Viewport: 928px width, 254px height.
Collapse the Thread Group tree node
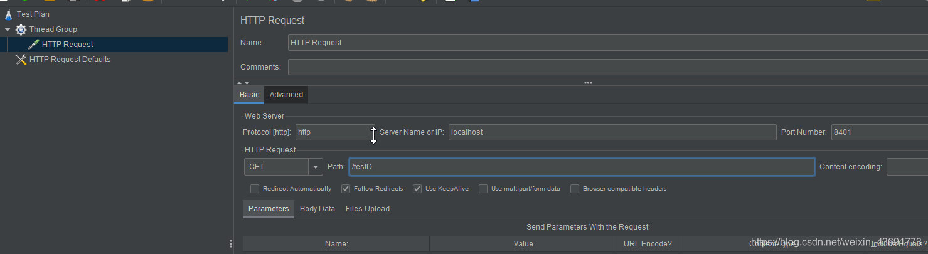pyautogui.click(x=8, y=29)
